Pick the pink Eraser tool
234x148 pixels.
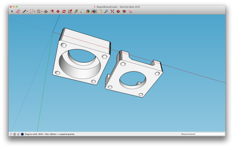click(18, 12)
